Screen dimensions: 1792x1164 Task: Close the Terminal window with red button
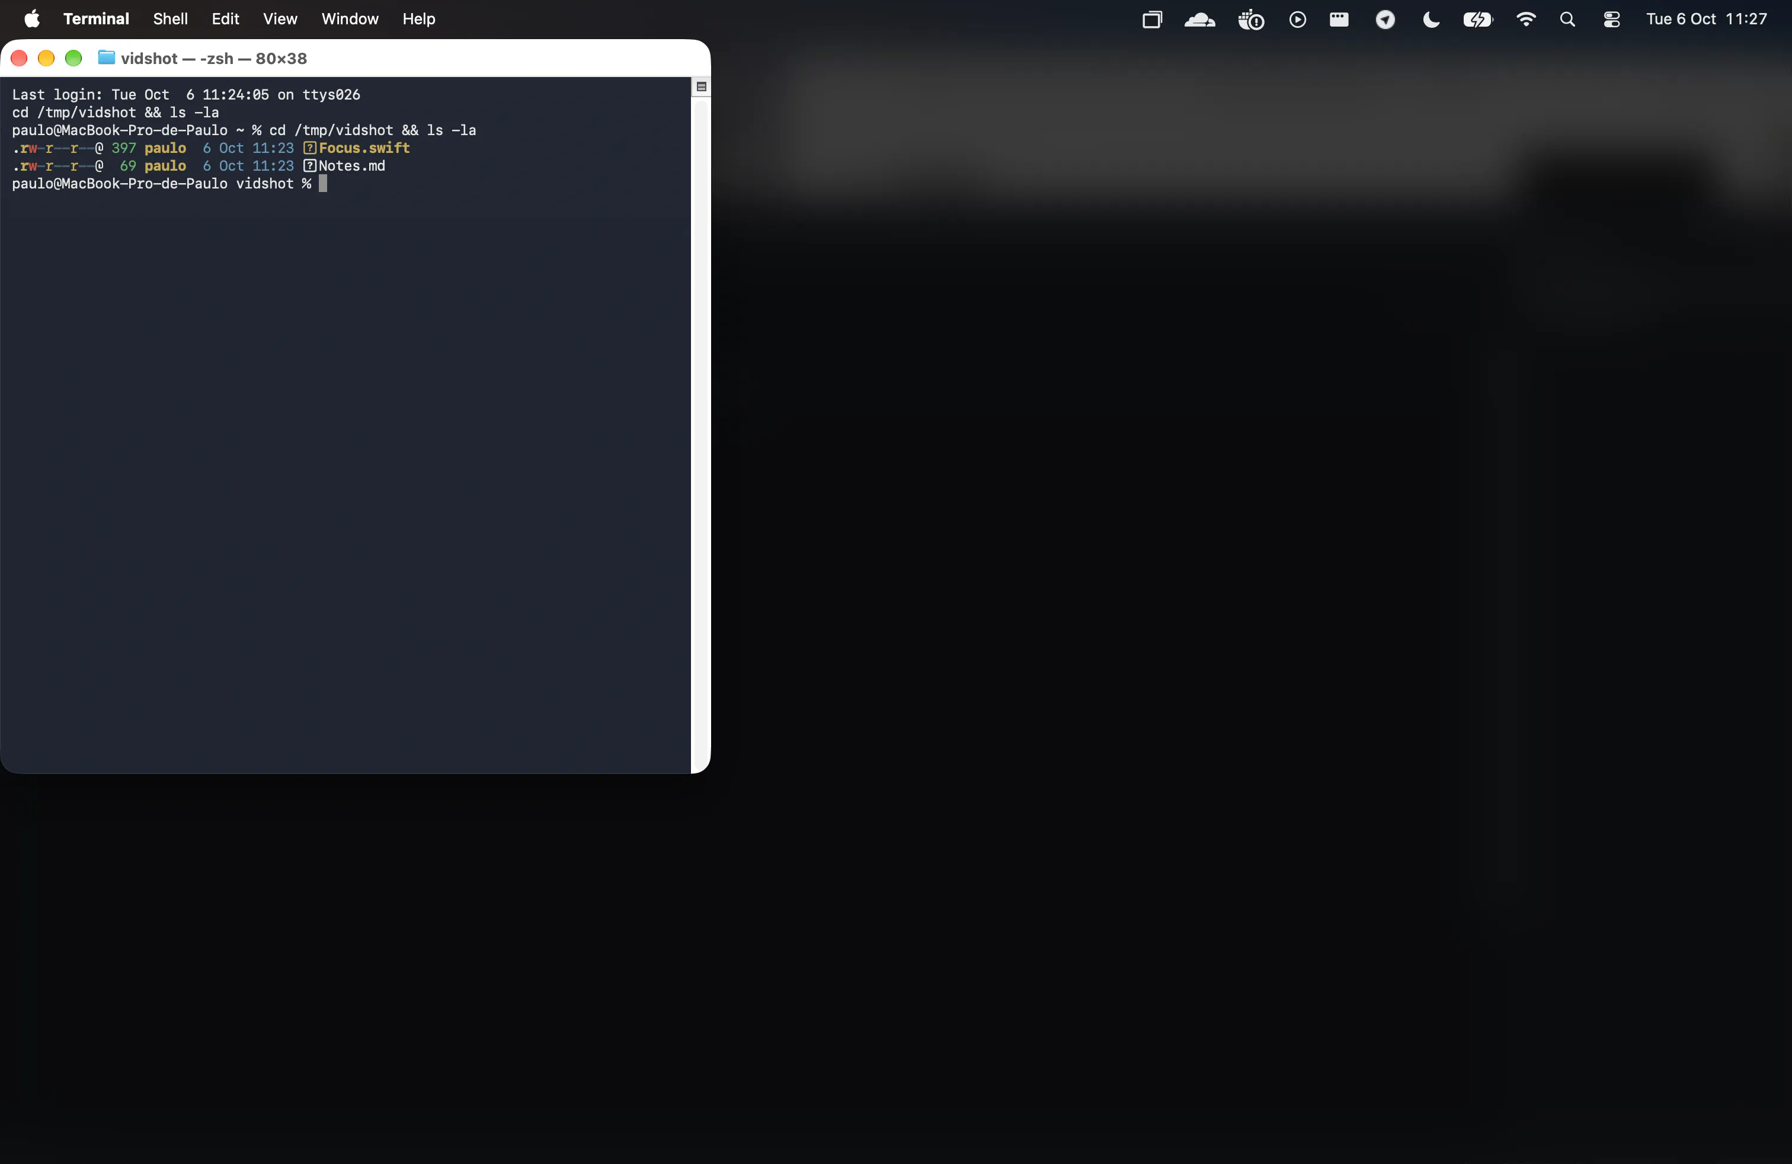[x=19, y=58]
